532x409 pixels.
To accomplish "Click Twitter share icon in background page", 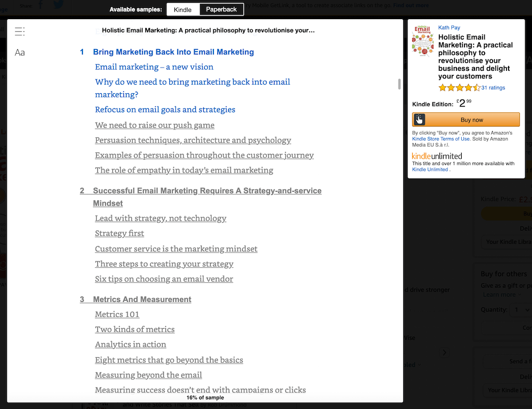I will pyautogui.click(x=59, y=4).
